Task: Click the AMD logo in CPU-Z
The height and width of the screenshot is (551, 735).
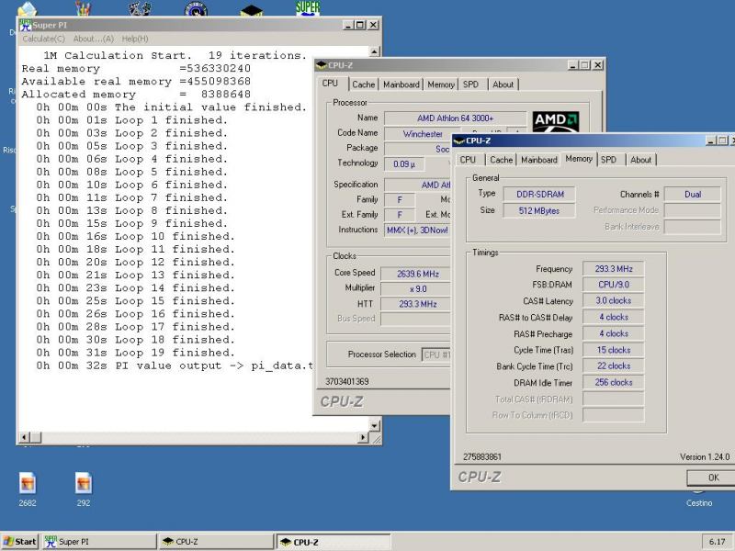Action: (x=556, y=121)
